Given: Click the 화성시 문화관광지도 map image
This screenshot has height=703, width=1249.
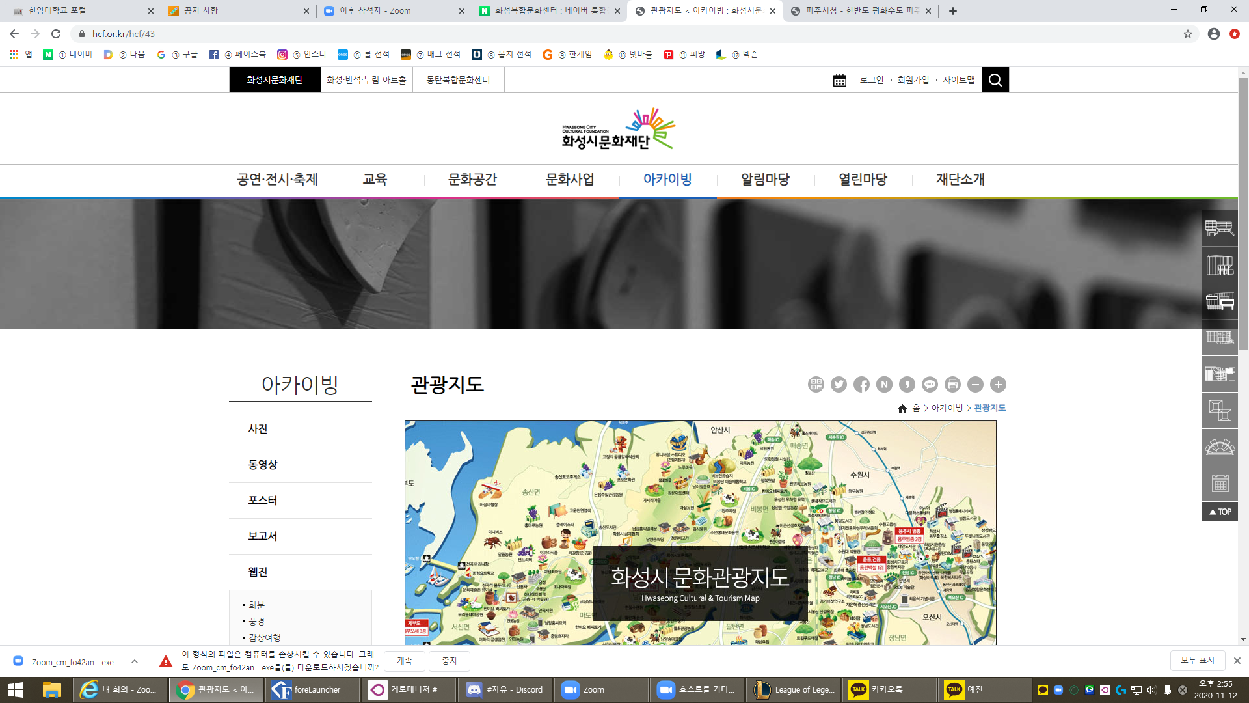Looking at the screenshot, I should [700, 532].
